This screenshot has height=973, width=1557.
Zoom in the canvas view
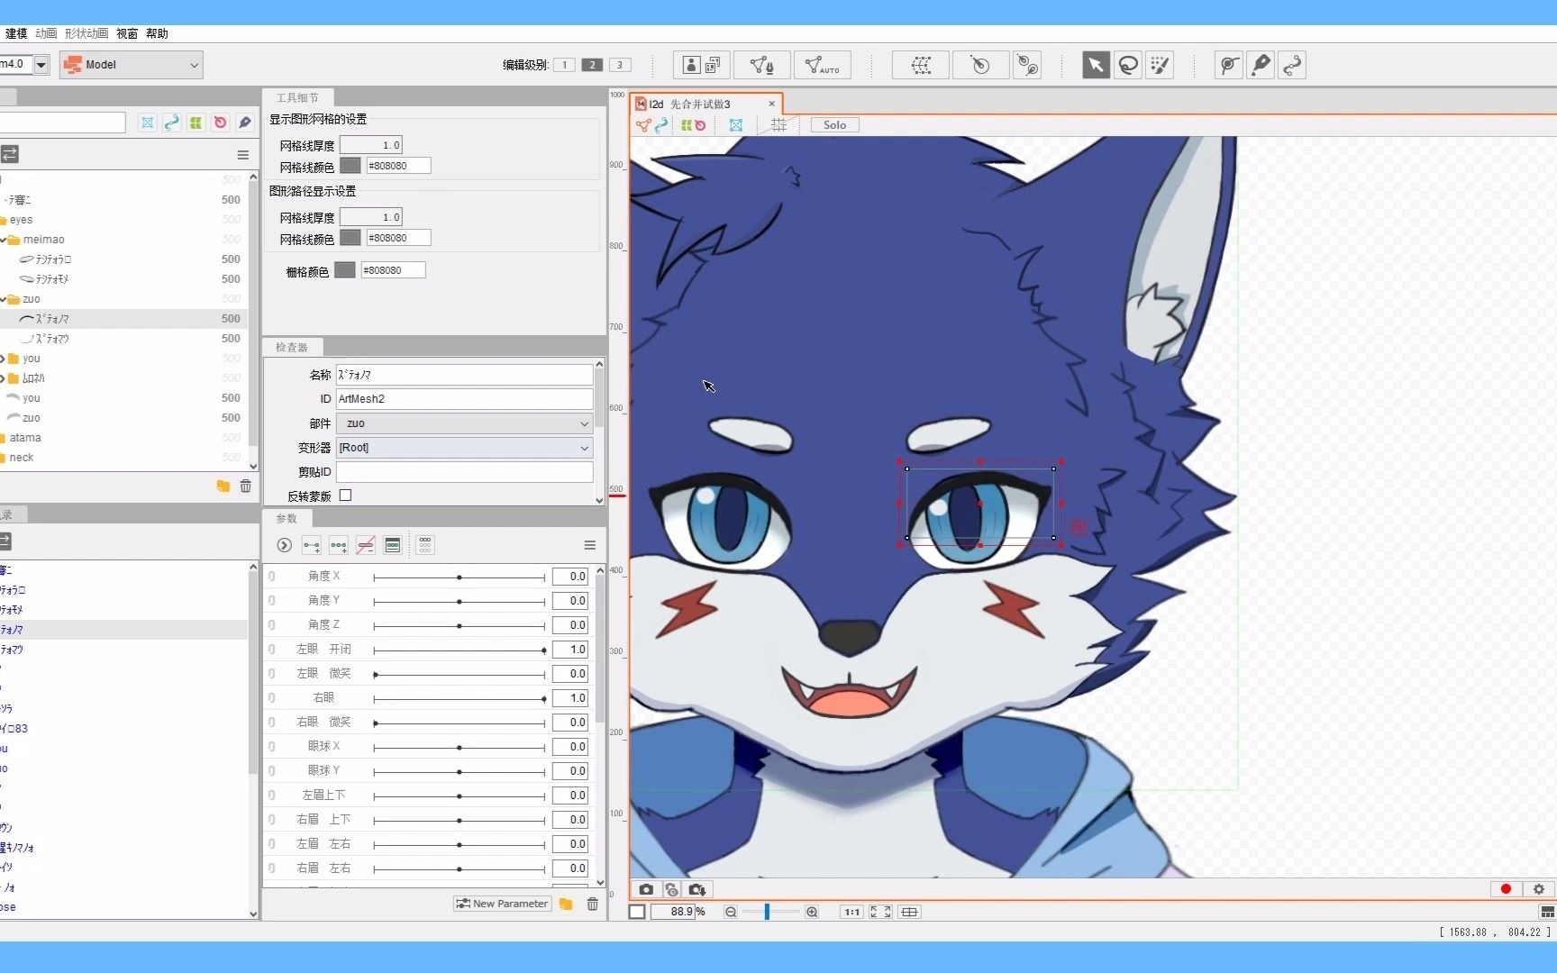pyautogui.click(x=812, y=912)
